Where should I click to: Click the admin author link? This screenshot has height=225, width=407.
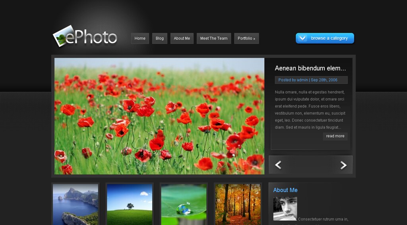(302, 80)
